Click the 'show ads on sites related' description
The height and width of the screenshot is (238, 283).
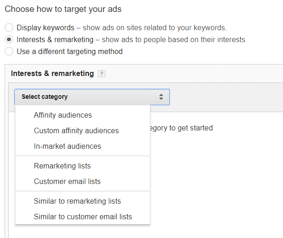(x=155, y=28)
